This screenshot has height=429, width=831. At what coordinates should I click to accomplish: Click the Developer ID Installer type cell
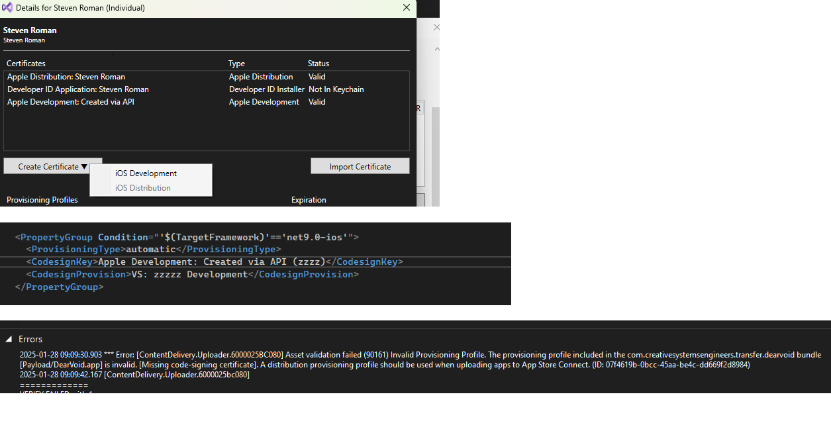click(267, 89)
